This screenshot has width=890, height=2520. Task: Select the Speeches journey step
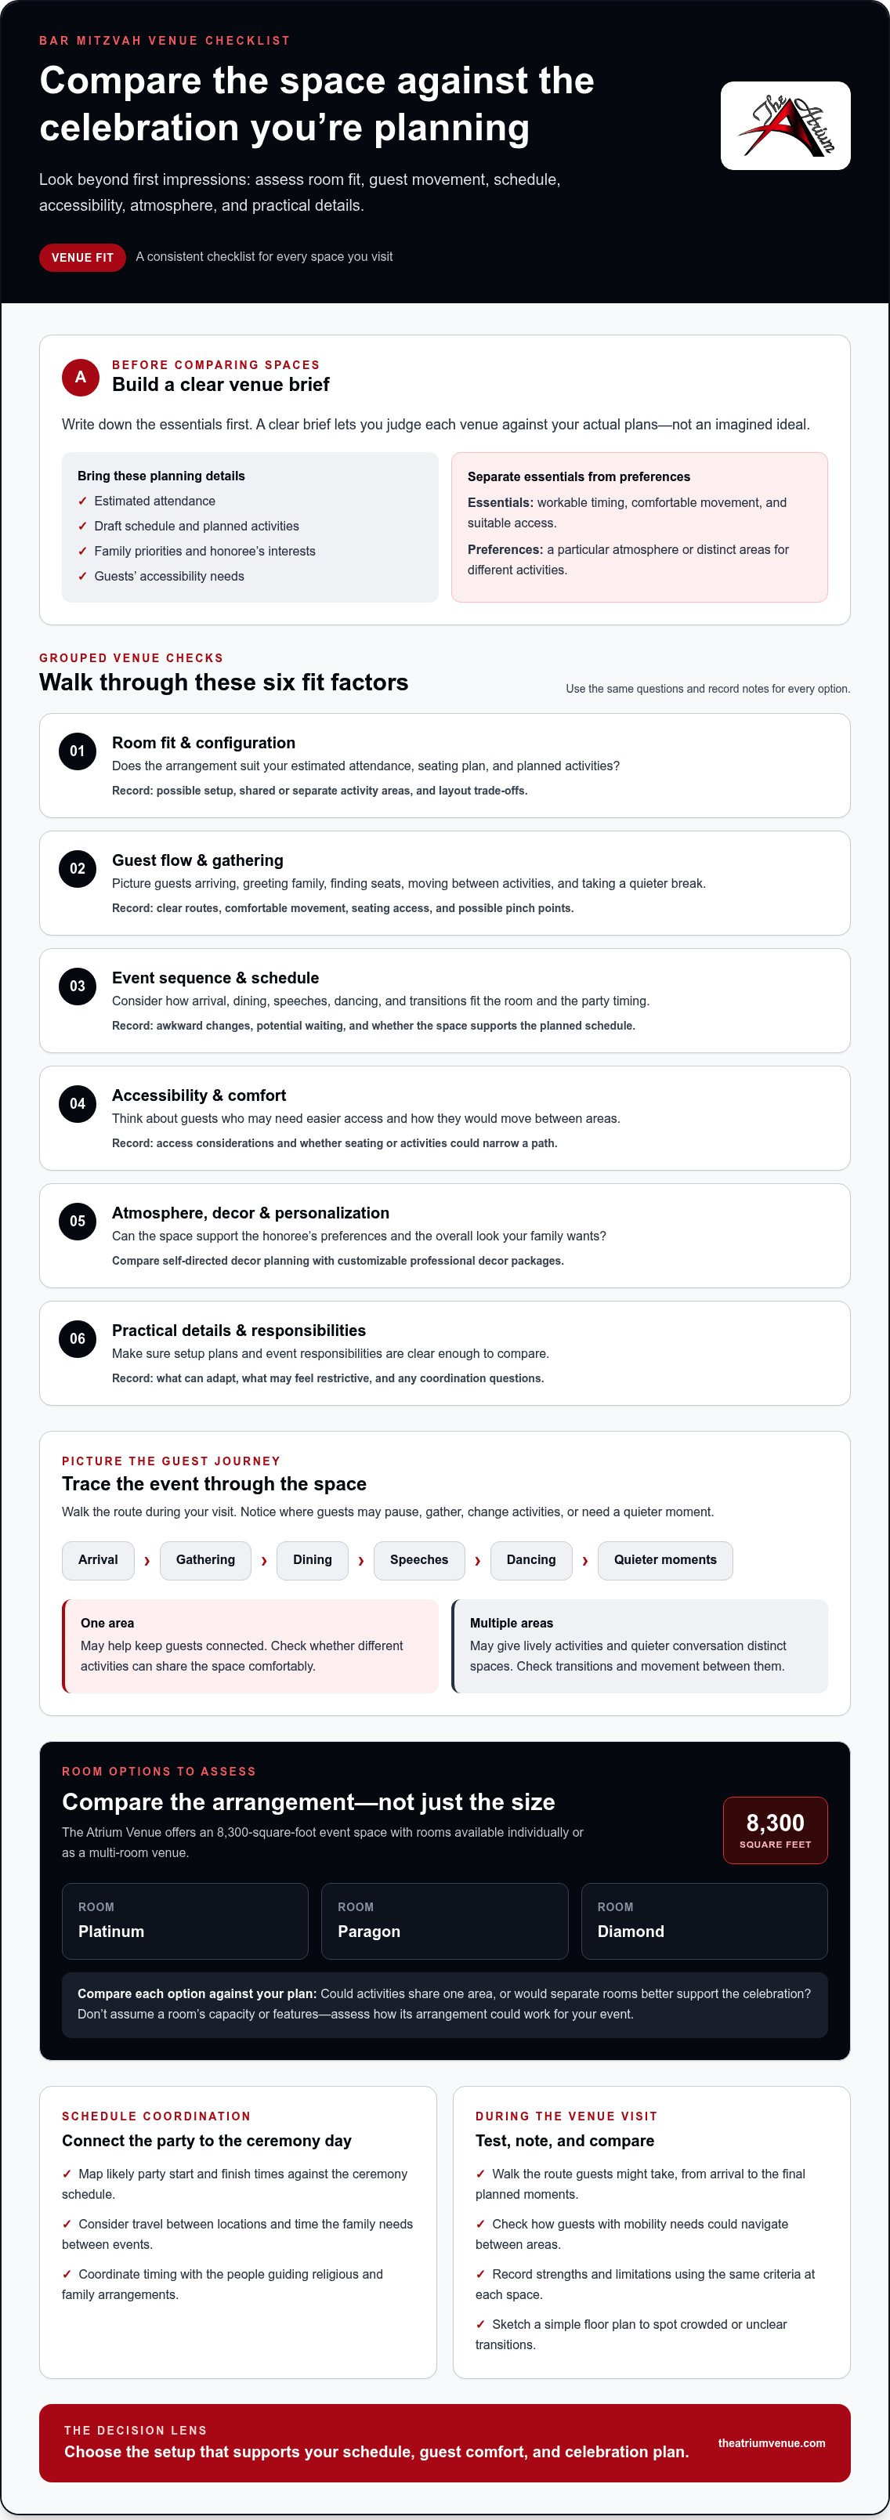tap(418, 1560)
